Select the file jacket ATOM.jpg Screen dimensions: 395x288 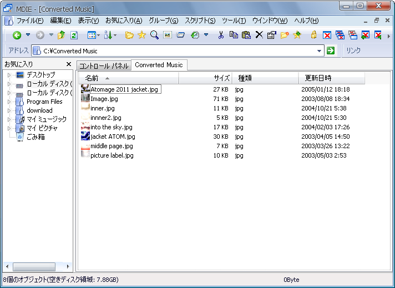point(113,137)
